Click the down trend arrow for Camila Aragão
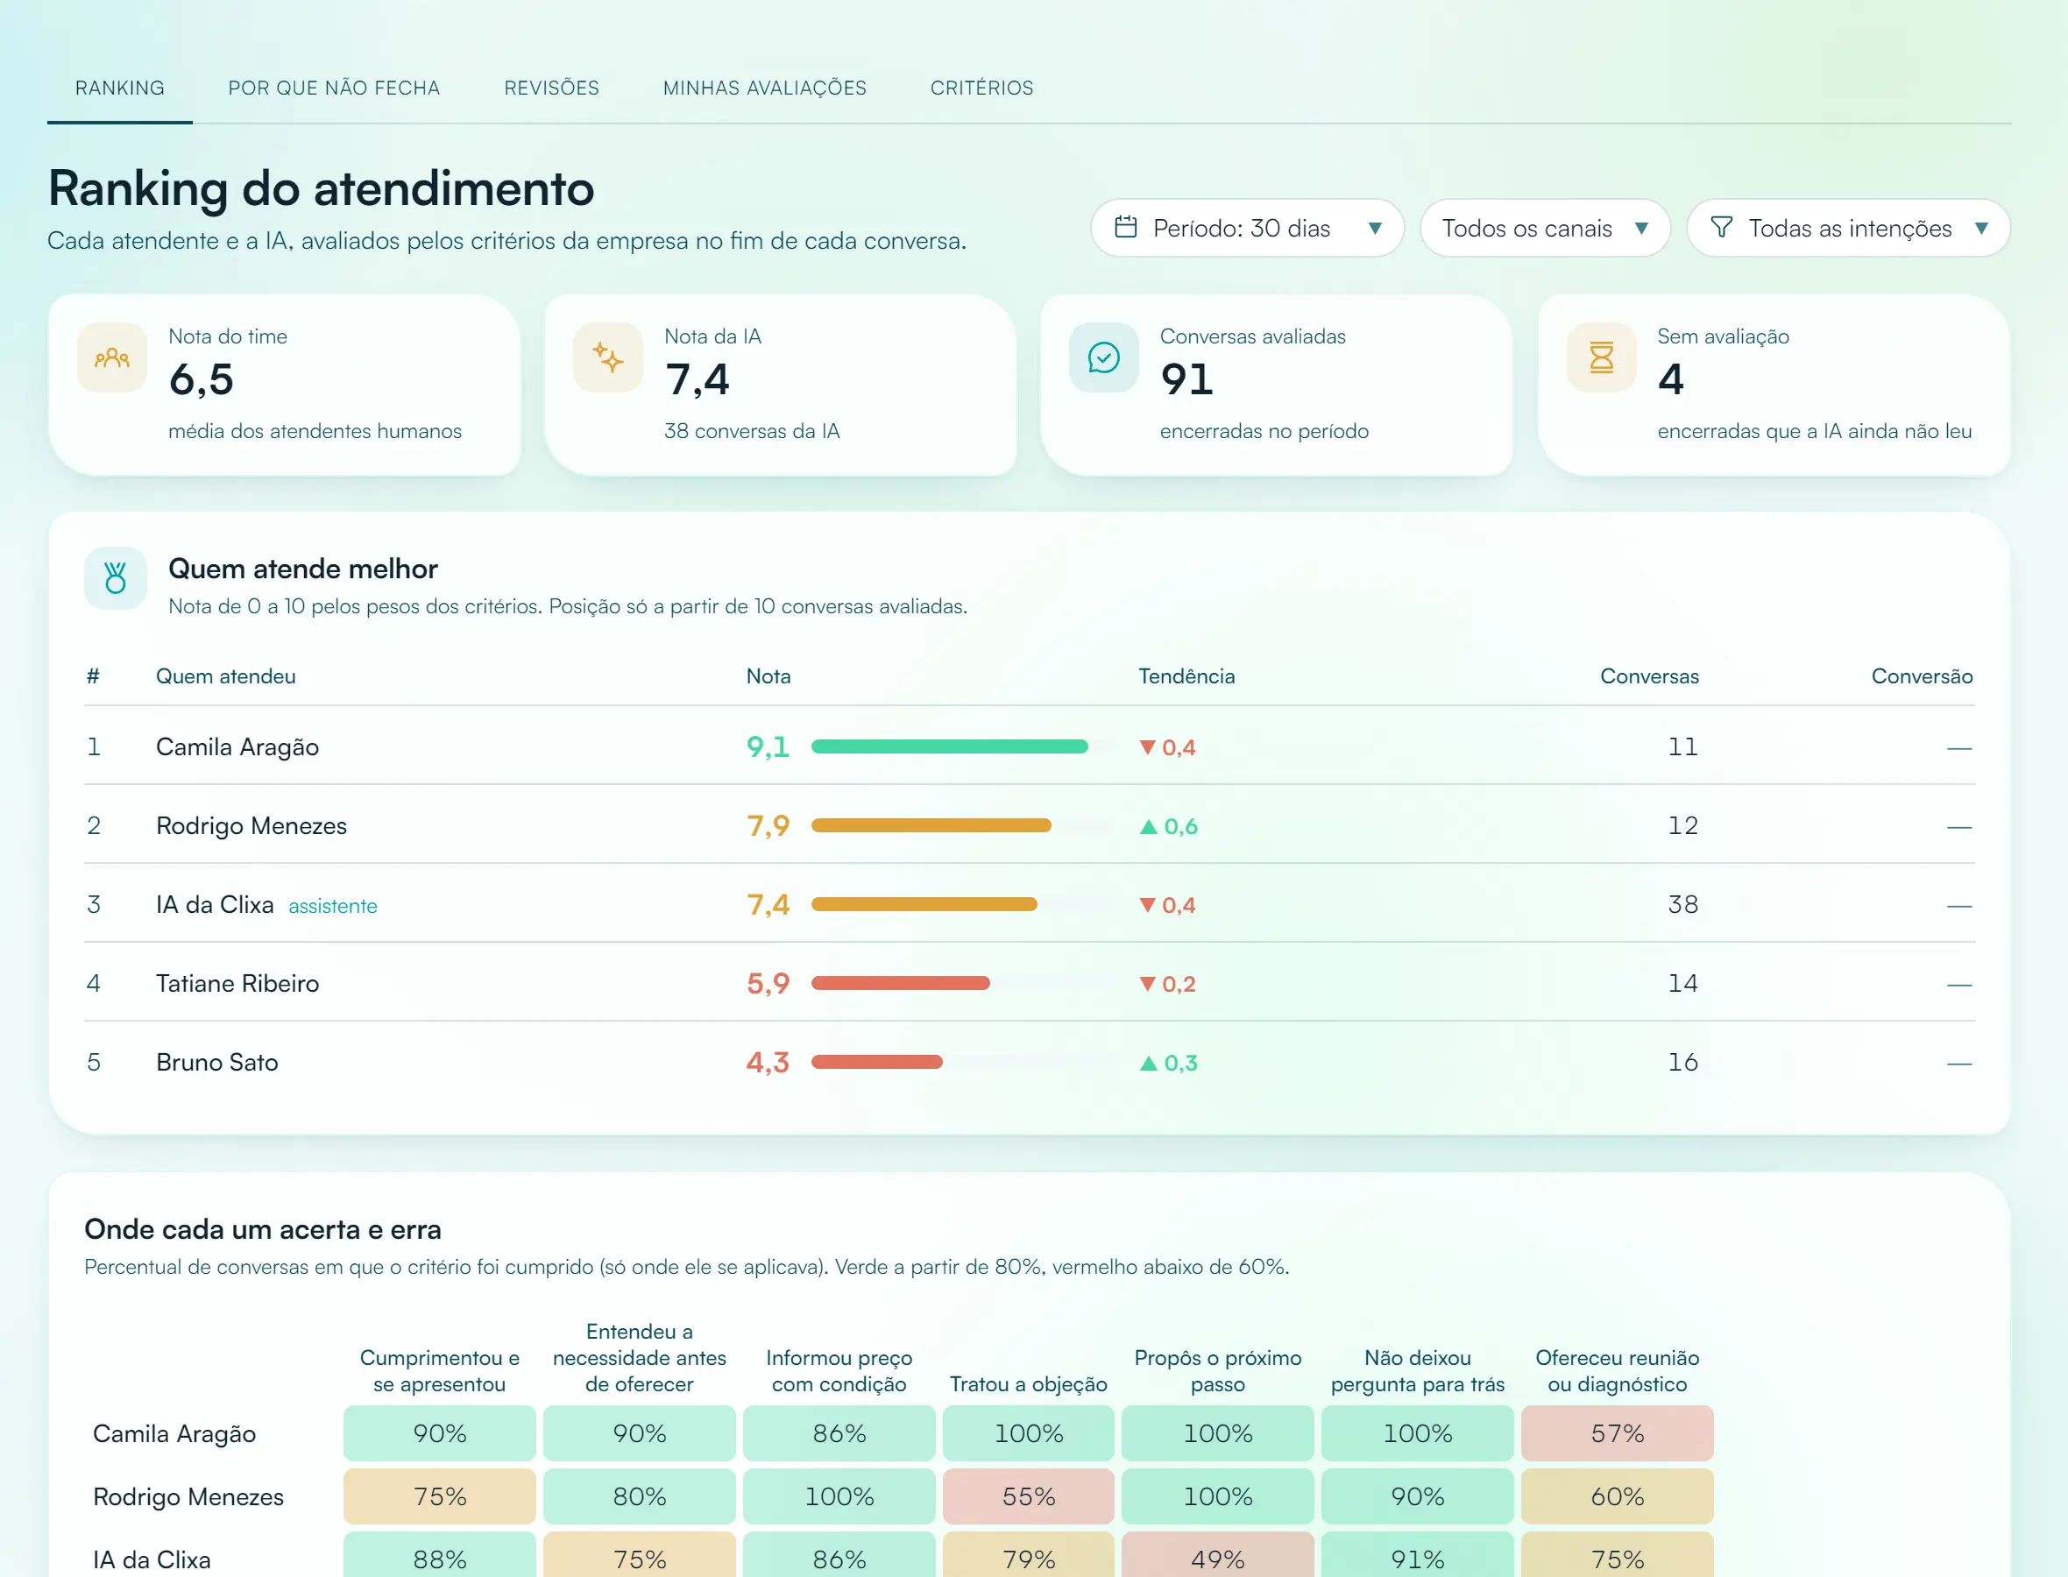2068x1577 pixels. tap(1147, 748)
